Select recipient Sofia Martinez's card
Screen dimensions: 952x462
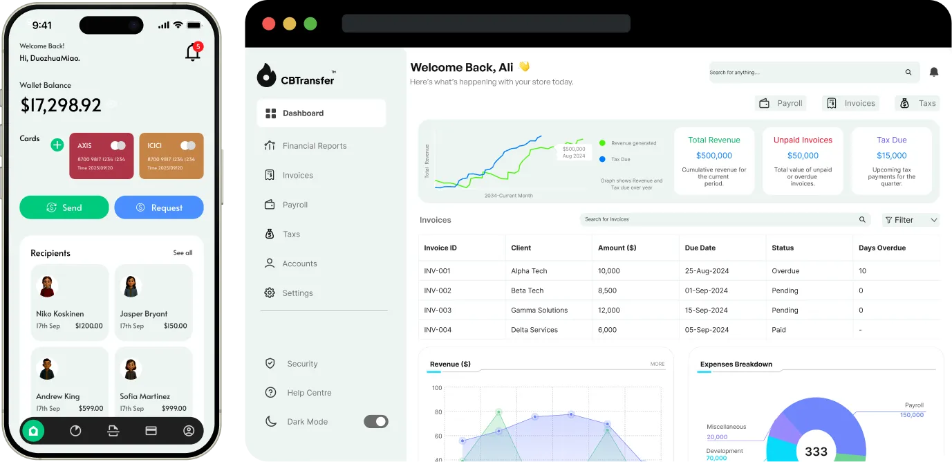pos(153,381)
